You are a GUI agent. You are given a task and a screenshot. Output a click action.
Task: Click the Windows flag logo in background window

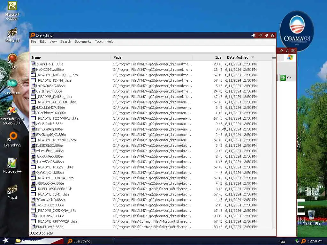coord(290,57)
